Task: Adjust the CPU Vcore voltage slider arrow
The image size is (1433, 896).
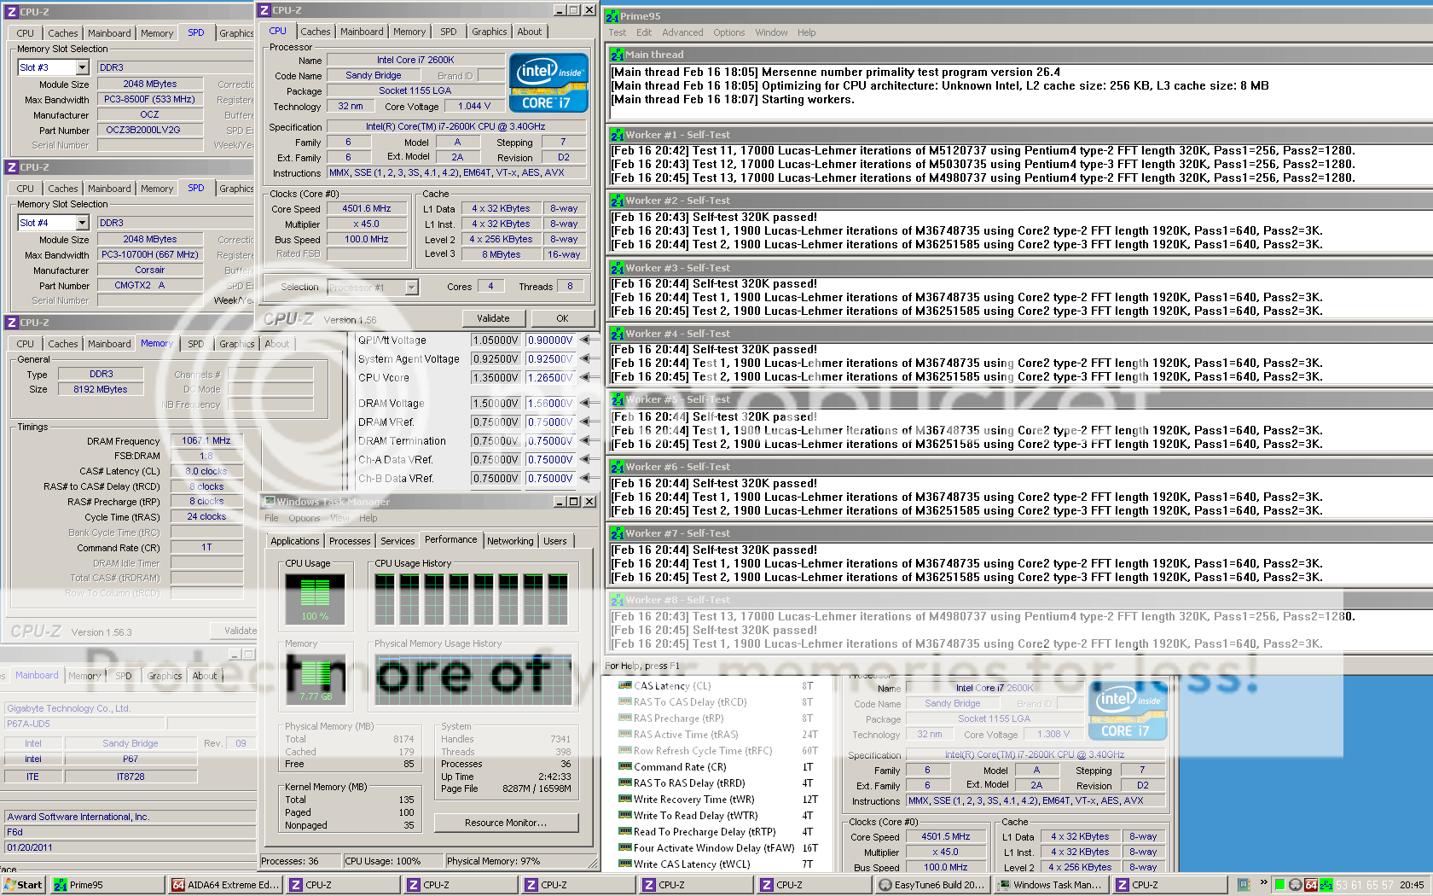Action: click(x=585, y=377)
